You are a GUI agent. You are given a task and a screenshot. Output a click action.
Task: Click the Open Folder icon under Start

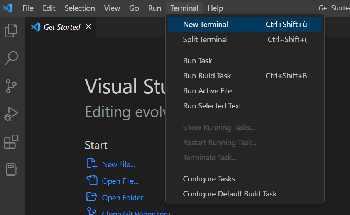(x=91, y=197)
